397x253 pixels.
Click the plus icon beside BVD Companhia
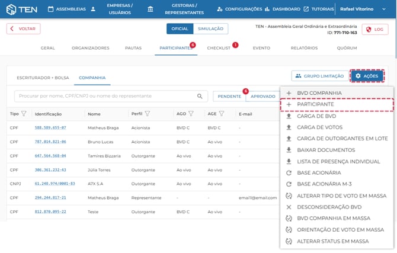(289, 93)
